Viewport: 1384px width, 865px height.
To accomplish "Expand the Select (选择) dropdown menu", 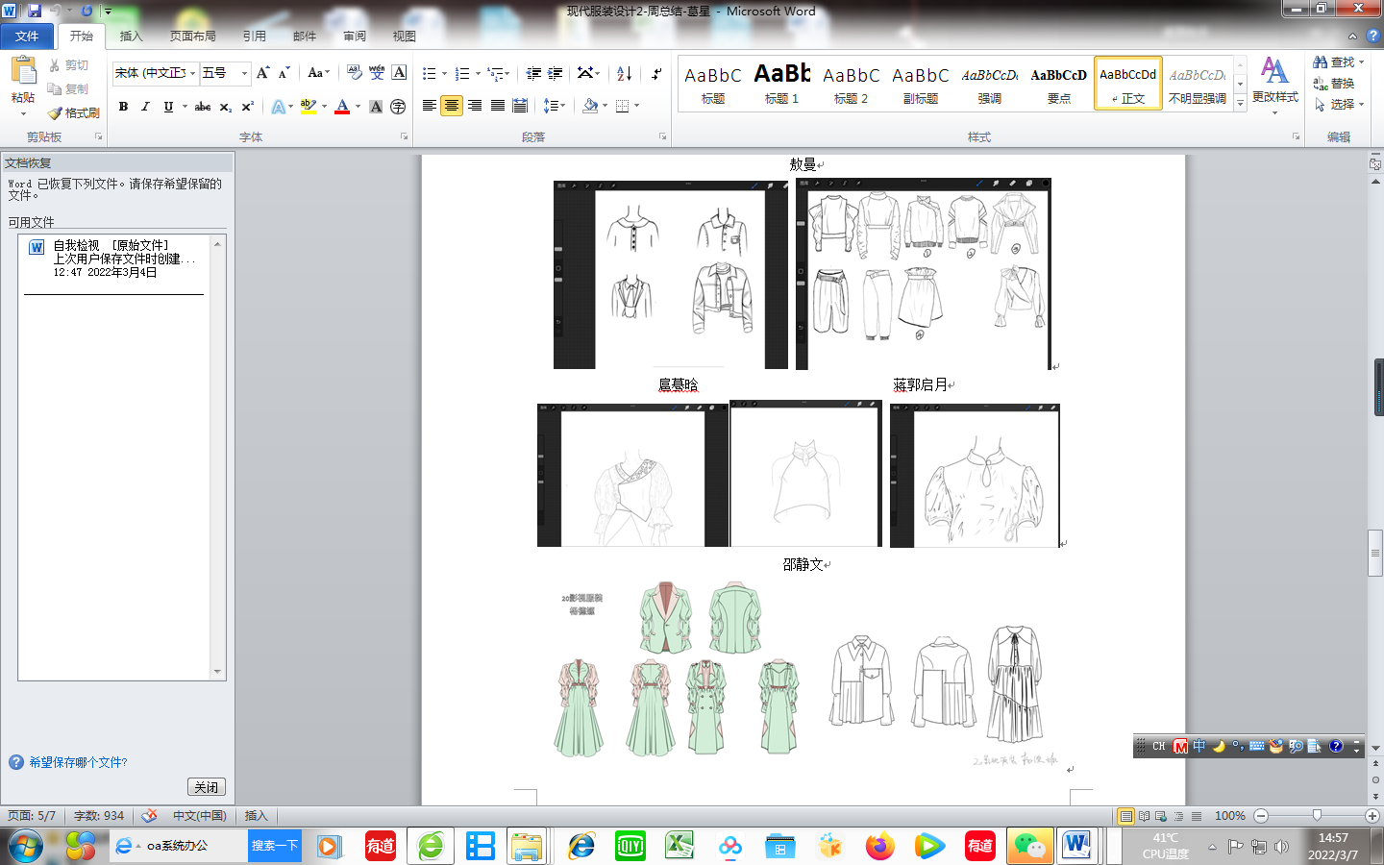I will [1340, 104].
